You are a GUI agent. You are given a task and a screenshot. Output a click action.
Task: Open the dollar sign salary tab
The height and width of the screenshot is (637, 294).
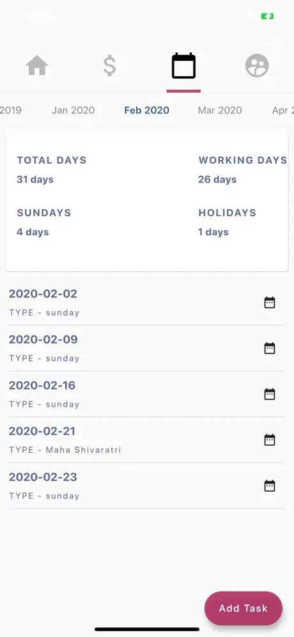click(x=110, y=65)
